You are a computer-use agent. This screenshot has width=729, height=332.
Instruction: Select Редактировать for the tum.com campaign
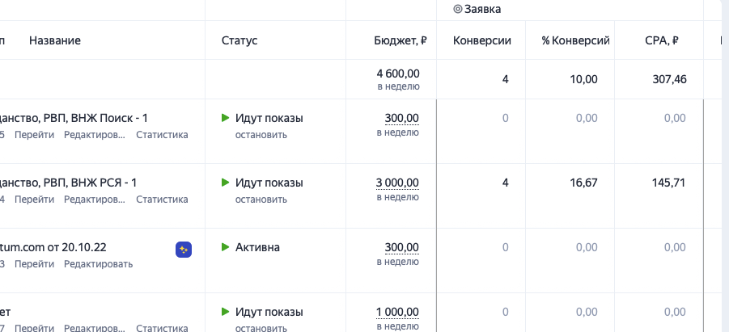coord(98,264)
